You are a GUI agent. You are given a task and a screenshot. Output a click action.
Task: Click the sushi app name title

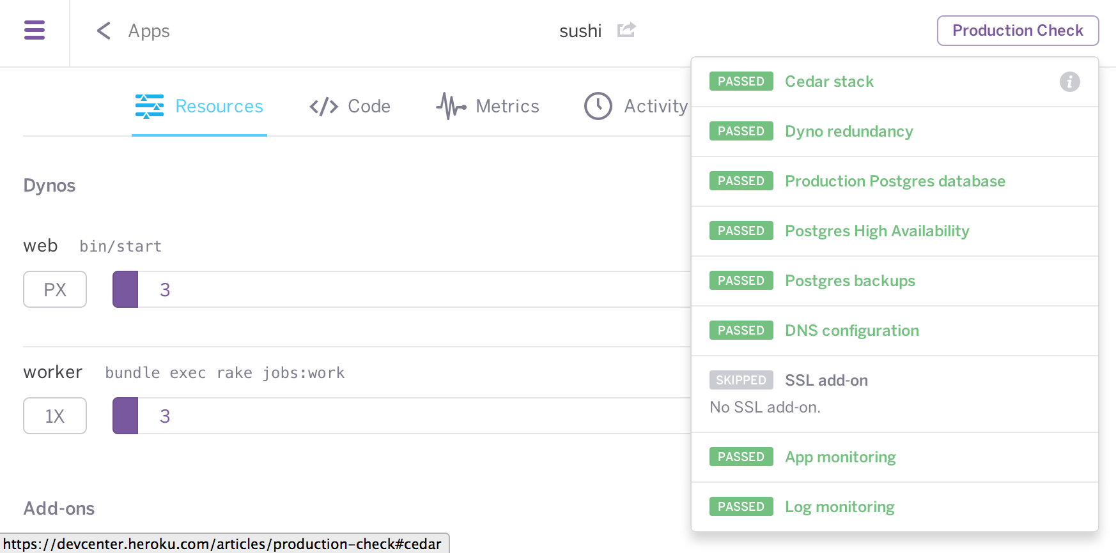[580, 31]
